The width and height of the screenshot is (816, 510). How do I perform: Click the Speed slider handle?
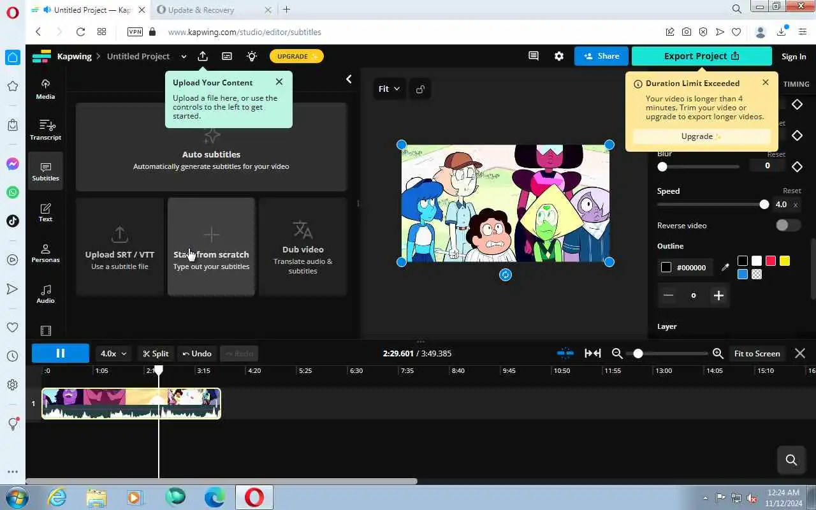tap(764, 204)
